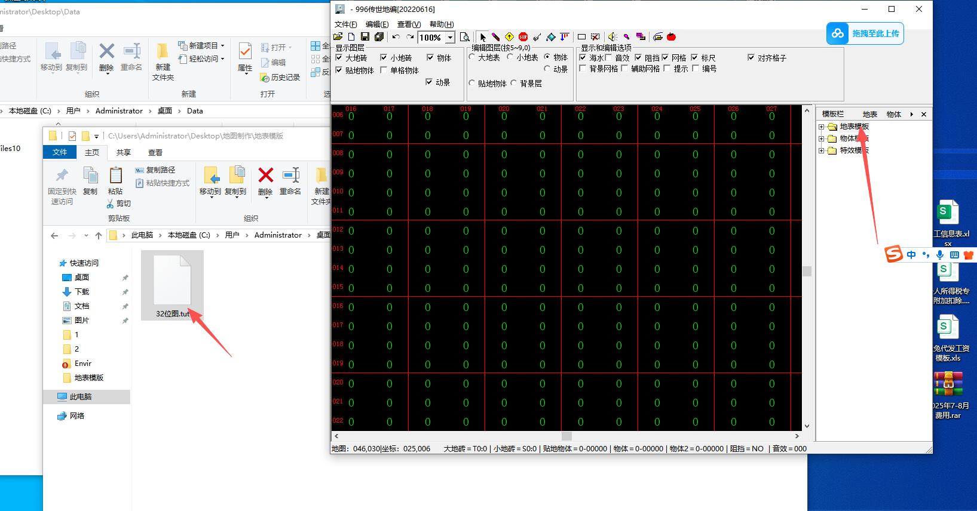Click the undo arrow icon
The image size is (977, 511).
[396, 37]
